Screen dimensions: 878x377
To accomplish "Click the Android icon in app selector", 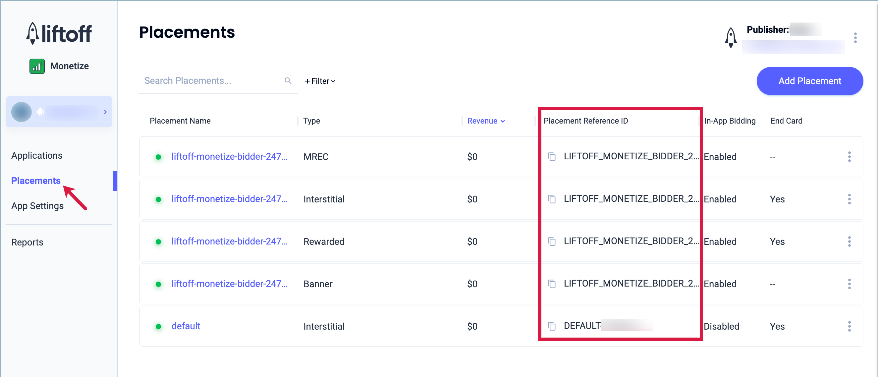I will click(40, 112).
